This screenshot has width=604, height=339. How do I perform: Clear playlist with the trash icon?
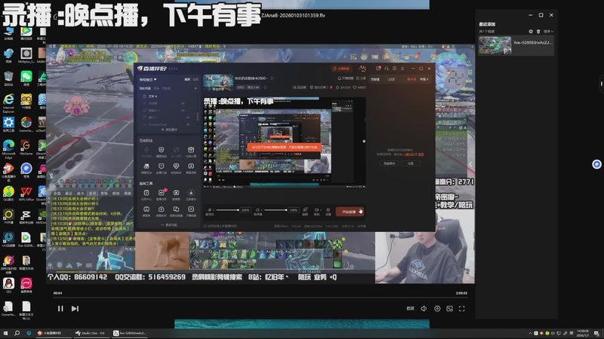click(x=538, y=32)
